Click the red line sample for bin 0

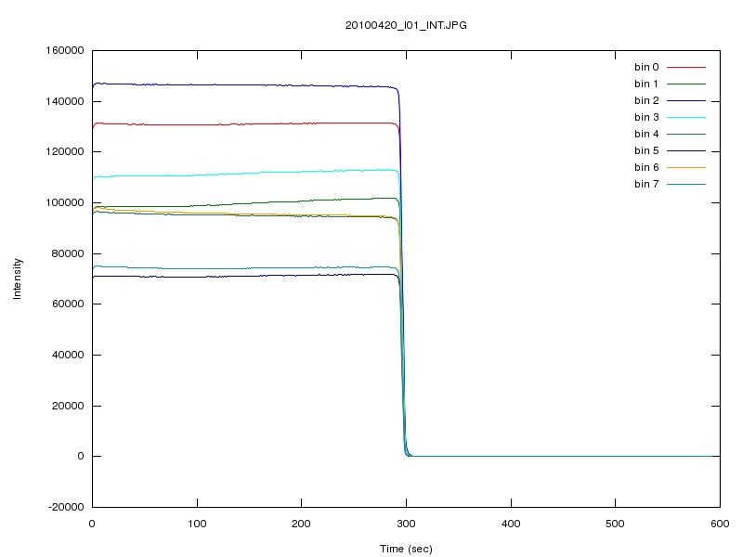(686, 67)
